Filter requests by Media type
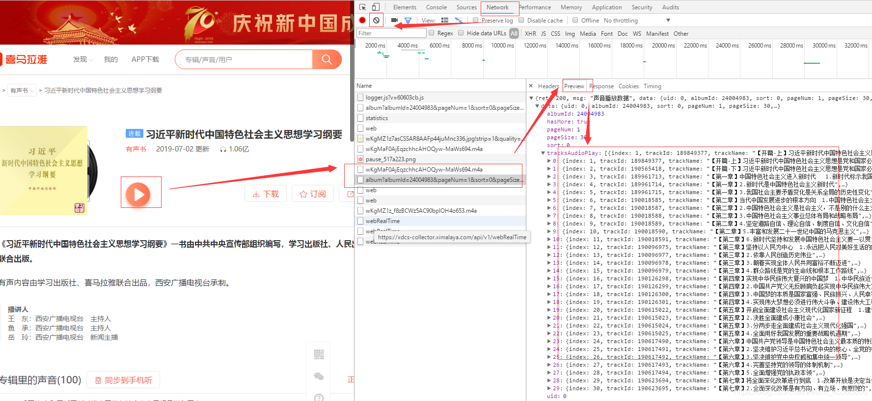Screen dimensions: 872x401 click(588, 33)
